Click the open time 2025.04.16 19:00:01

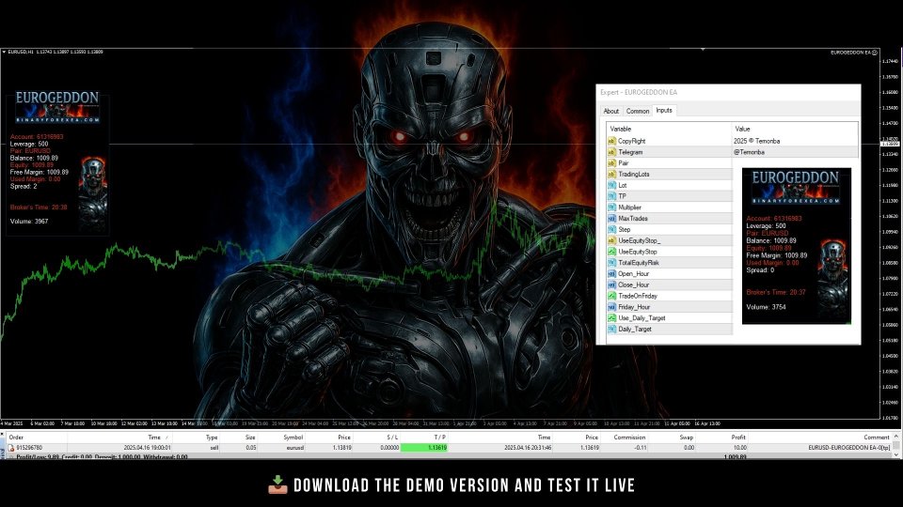[147, 447]
